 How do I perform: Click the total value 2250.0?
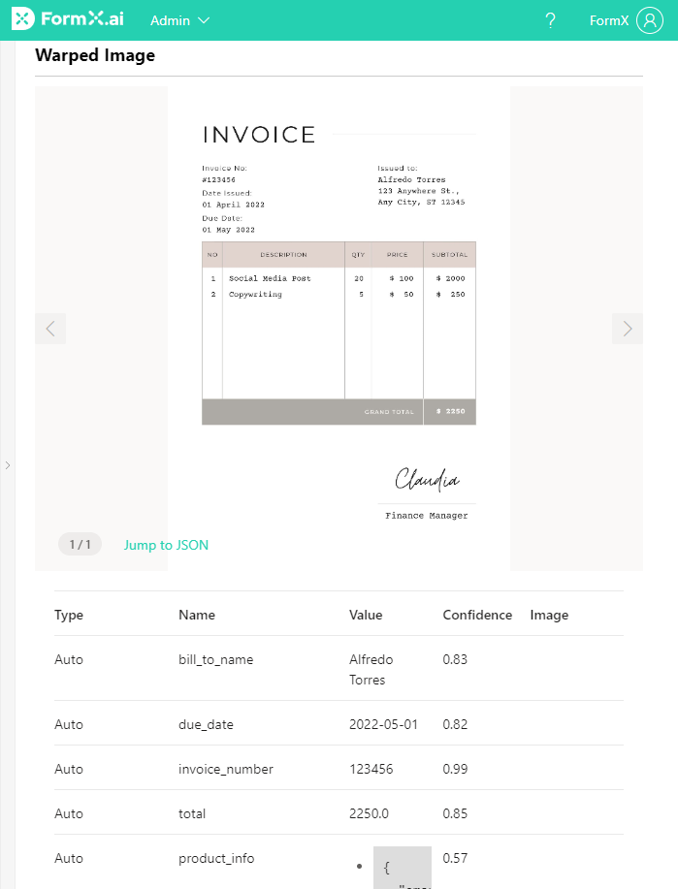369,813
